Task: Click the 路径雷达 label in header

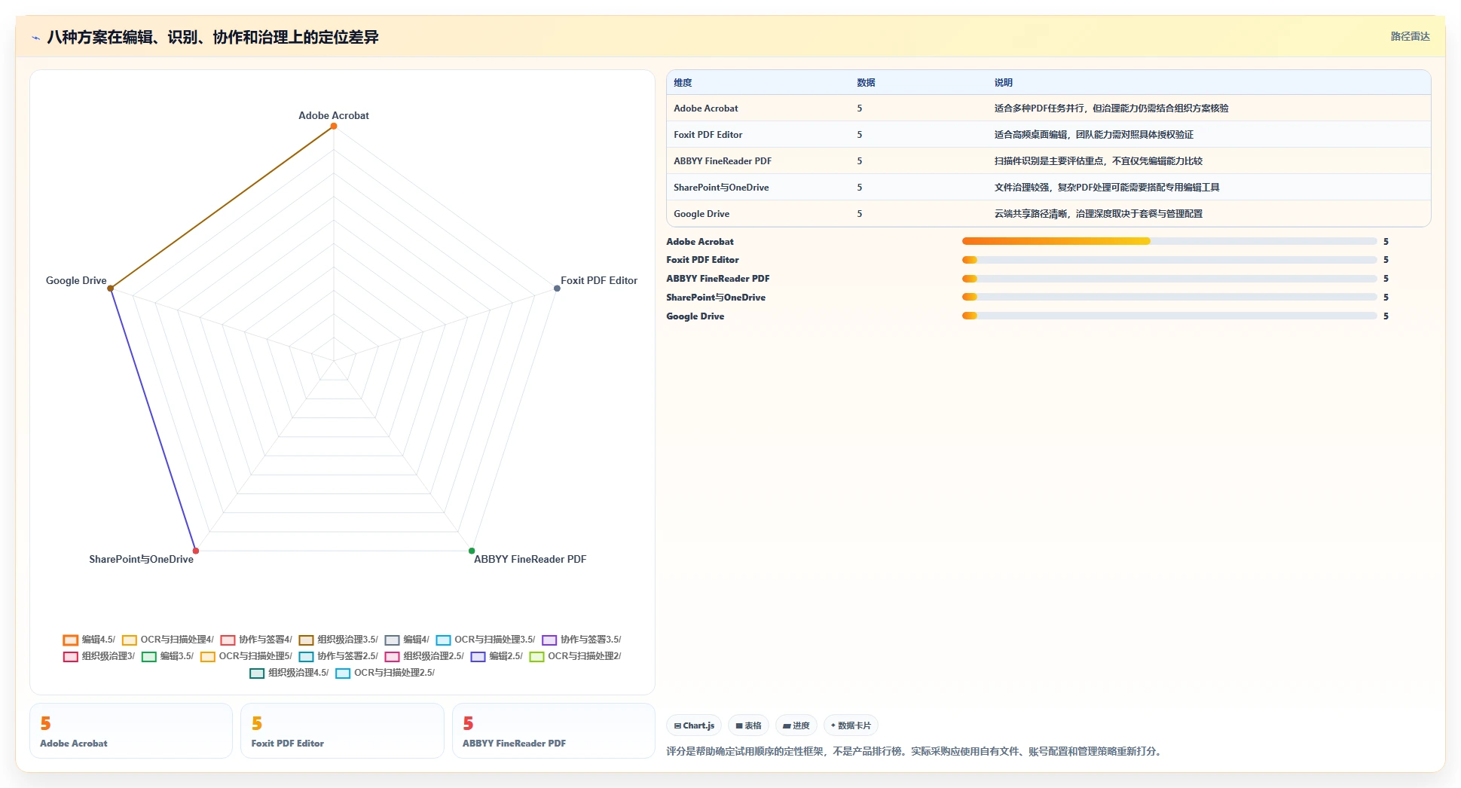Action: (x=1410, y=36)
